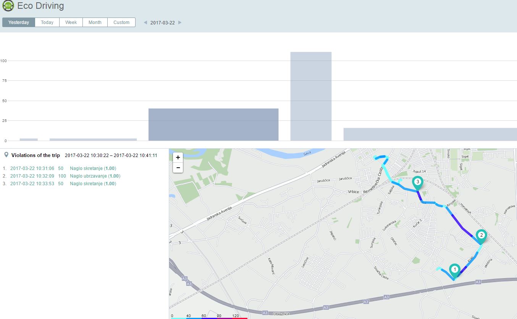The width and height of the screenshot is (517, 319).
Task: Open first violation at 10:31:06
Action: [x=32, y=168]
